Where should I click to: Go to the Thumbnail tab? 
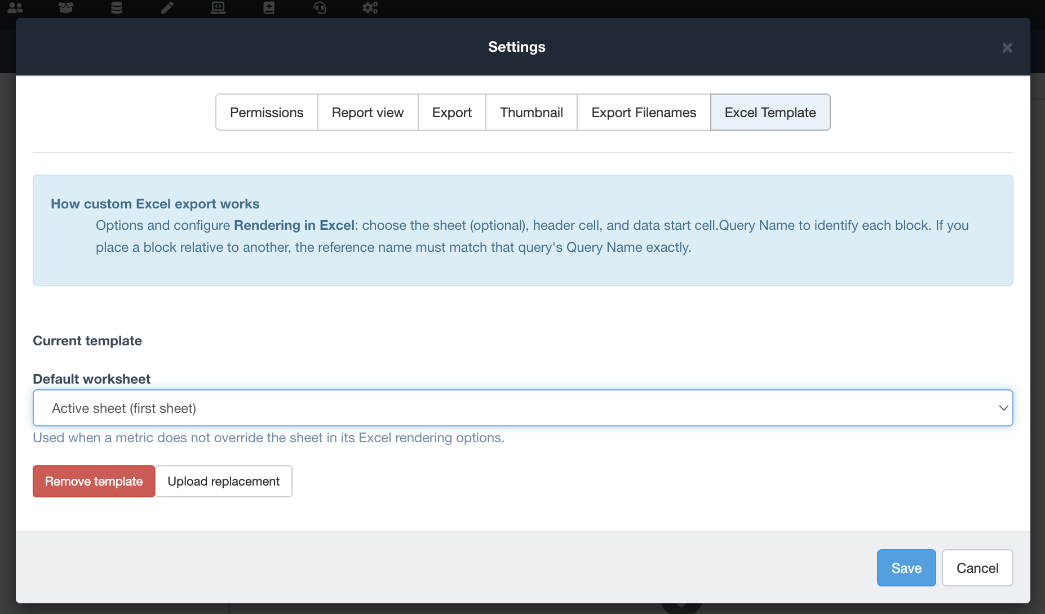point(532,112)
